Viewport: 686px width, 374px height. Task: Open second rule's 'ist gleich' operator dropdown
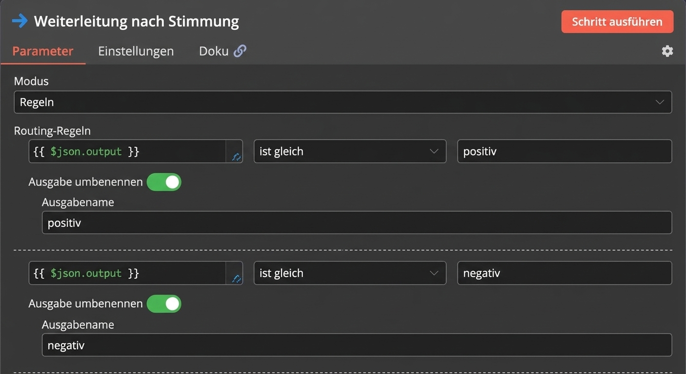coord(350,273)
